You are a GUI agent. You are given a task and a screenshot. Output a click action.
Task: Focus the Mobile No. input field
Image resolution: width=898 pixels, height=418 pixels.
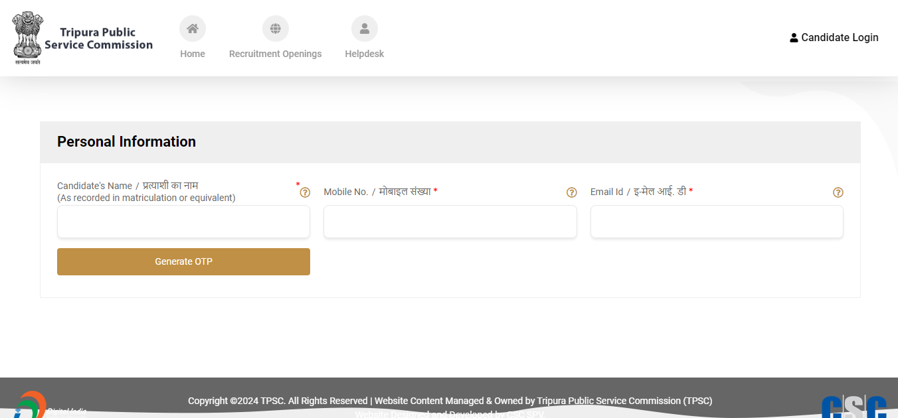tap(450, 222)
